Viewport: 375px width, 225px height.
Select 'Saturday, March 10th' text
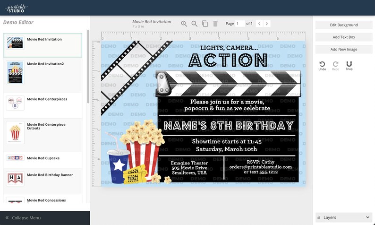tap(227, 149)
